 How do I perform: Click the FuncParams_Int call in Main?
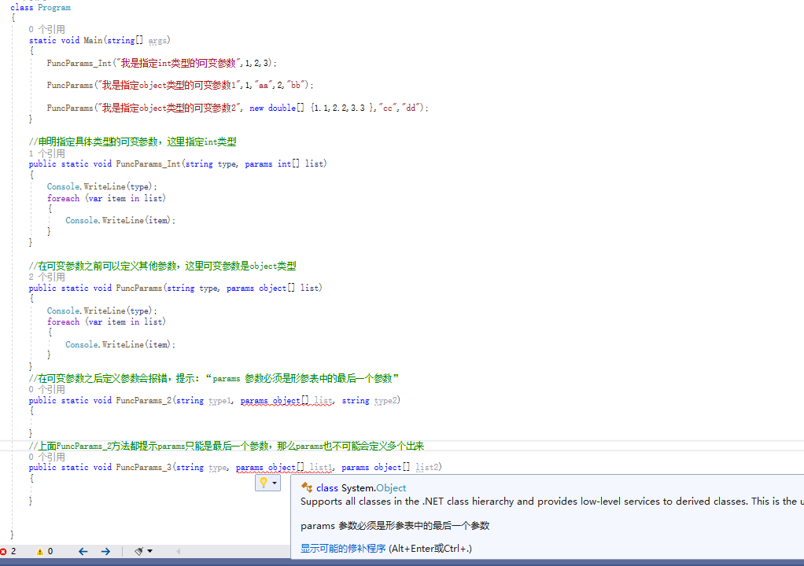click(79, 63)
